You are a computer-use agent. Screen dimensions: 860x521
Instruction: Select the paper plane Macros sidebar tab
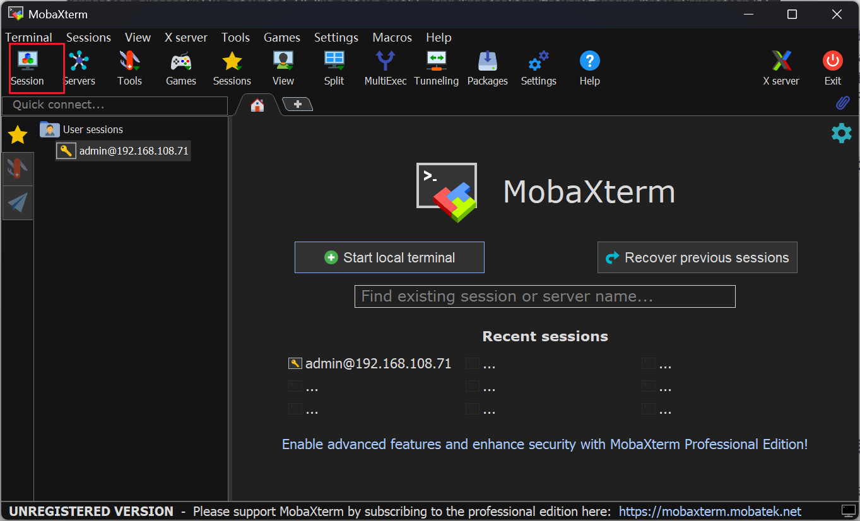[18, 202]
